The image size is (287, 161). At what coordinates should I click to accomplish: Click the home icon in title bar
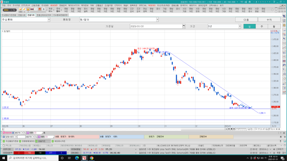249,2
